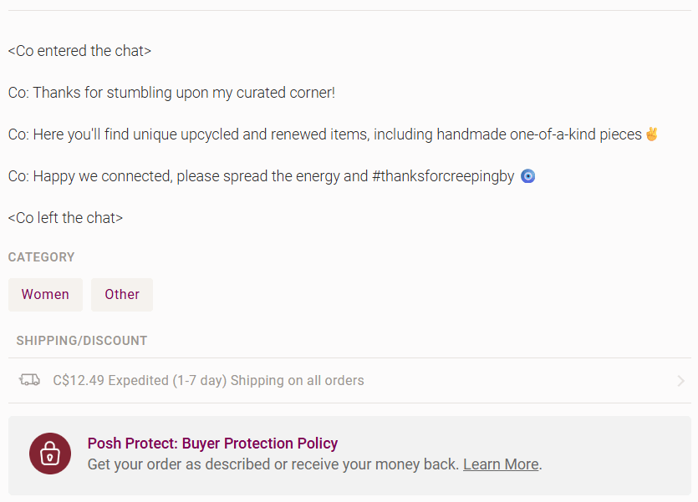Follow the Learn More link
This screenshot has width=698, height=502.
(500, 464)
